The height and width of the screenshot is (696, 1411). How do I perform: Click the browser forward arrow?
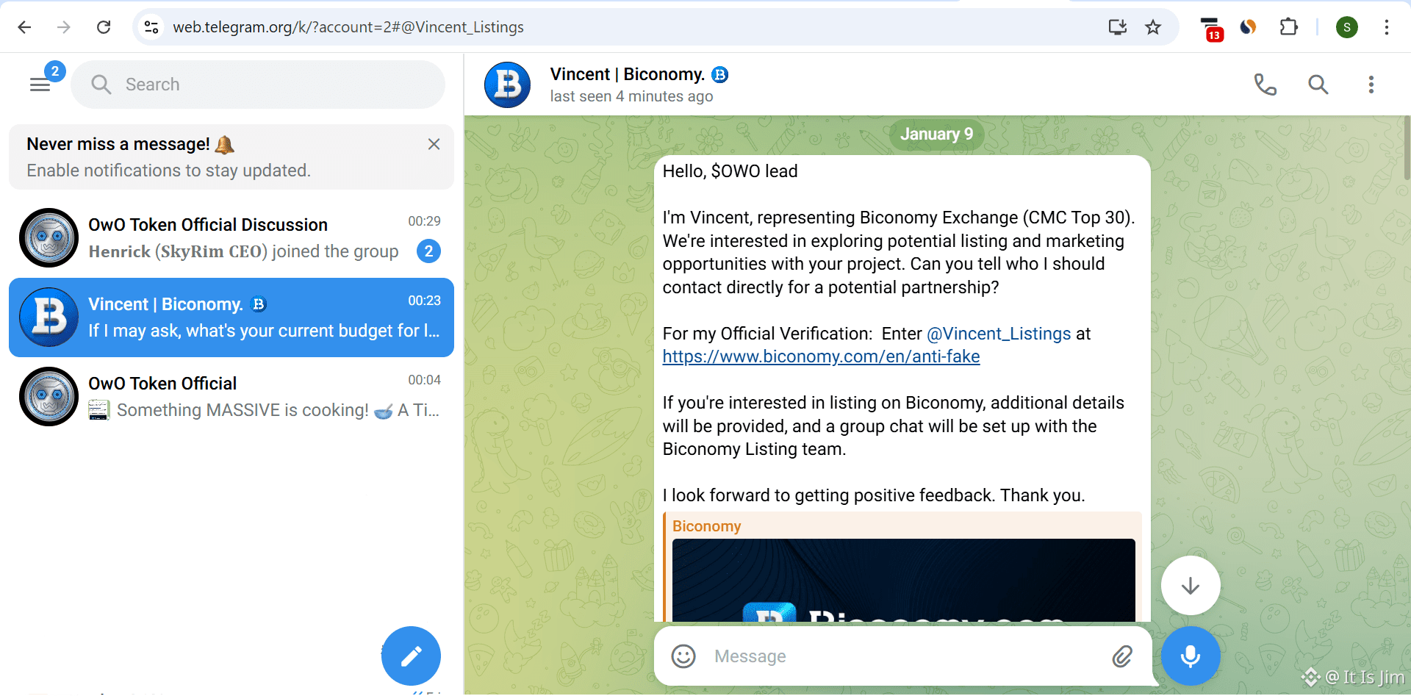click(x=64, y=27)
